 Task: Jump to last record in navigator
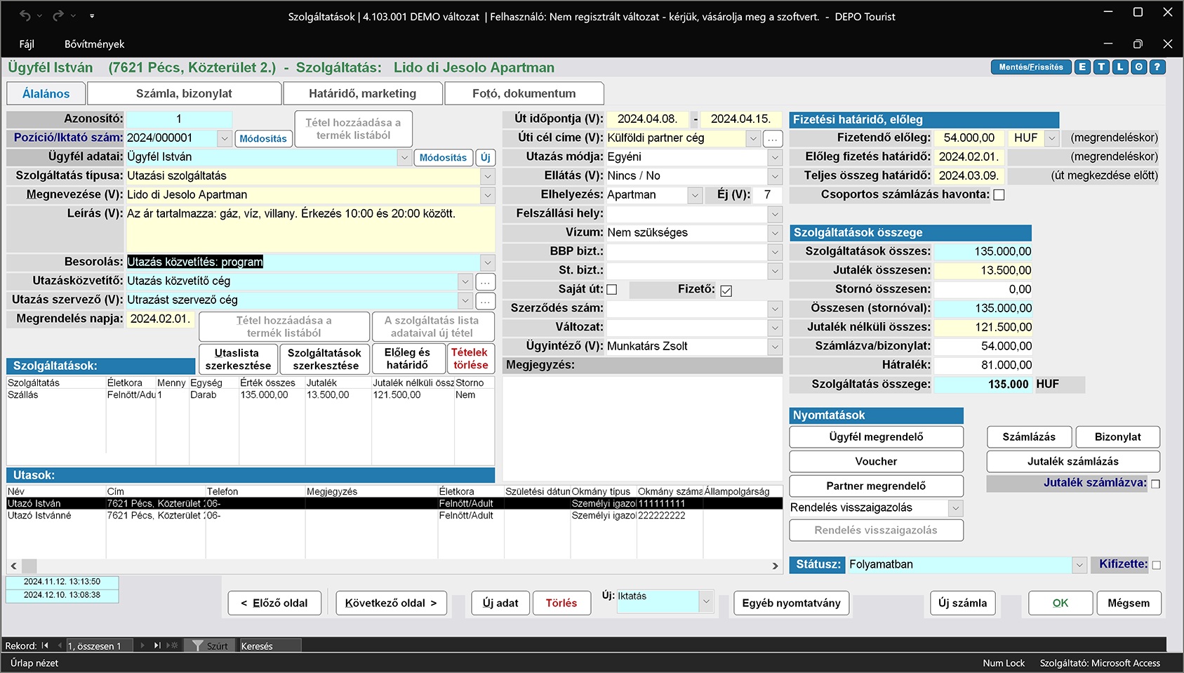(x=157, y=646)
